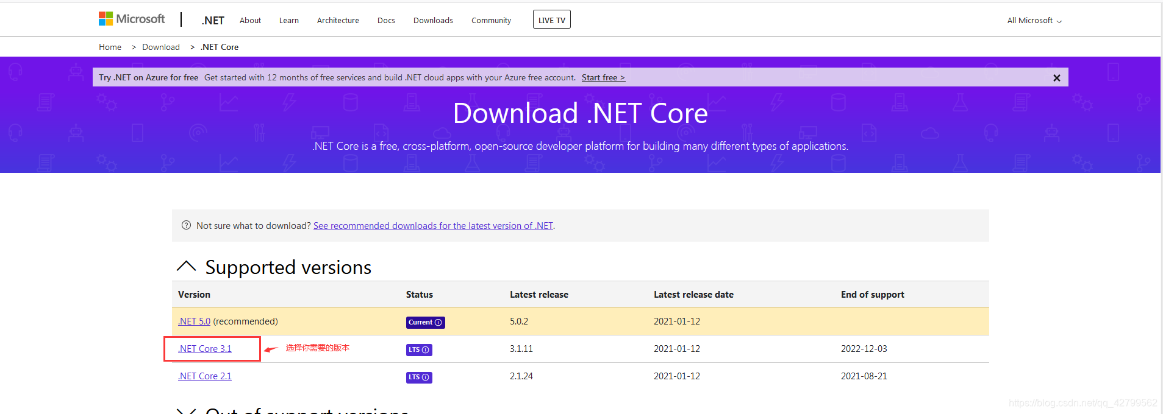The width and height of the screenshot is (1163, 414).
Task: Open the .NET 5.0 download link
Action: click(x=194, y=321)
